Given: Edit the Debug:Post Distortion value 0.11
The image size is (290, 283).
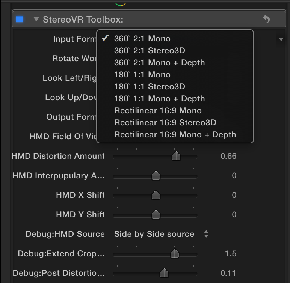Looking at the screenshot, I should [228, 273].
